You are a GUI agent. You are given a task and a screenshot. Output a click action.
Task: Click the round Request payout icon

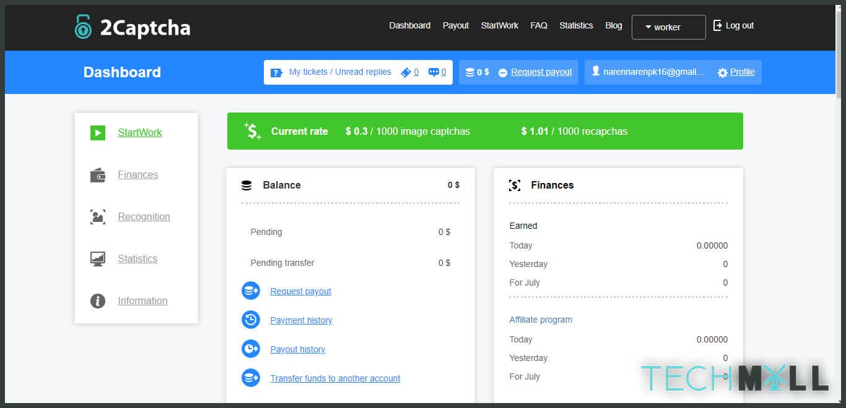click(251, 291)
